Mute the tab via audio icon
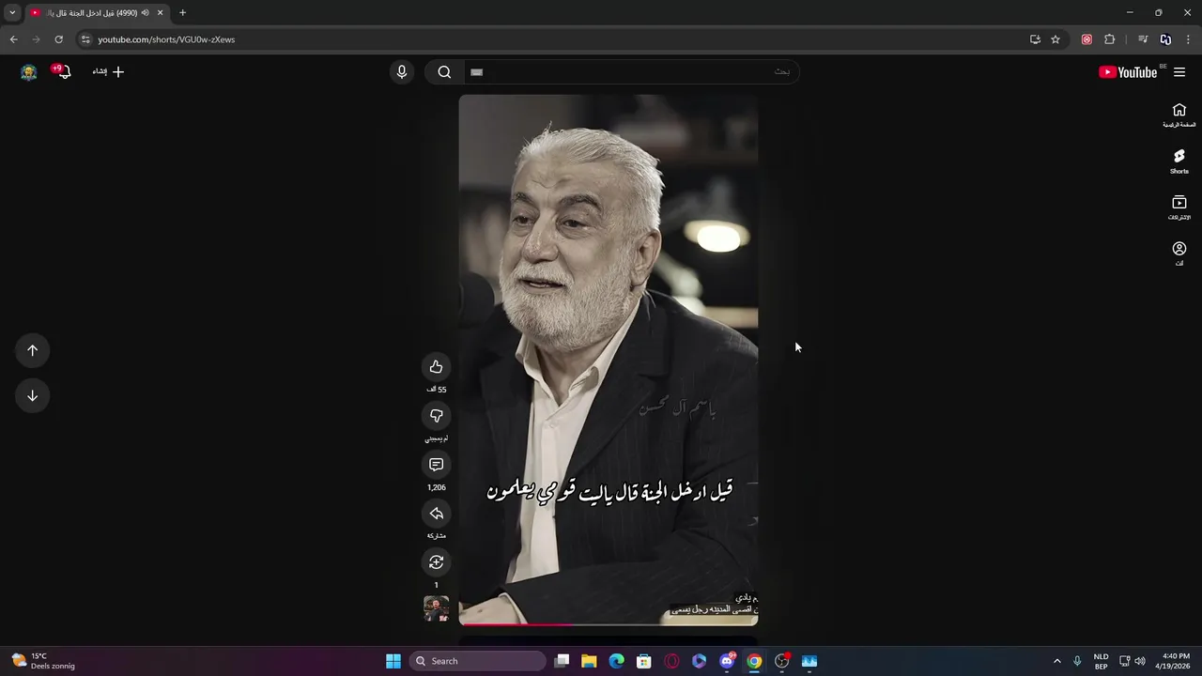The height and width of the screenshot is (676, 1202). [145, 13]
